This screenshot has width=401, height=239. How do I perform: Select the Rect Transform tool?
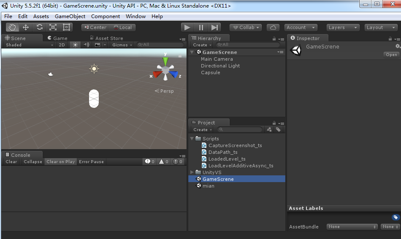(x=67, y=27)
